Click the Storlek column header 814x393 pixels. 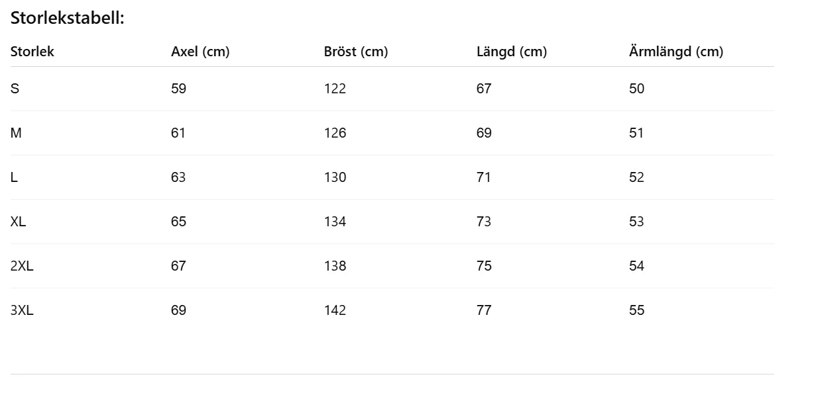click(x=32, y=52)
